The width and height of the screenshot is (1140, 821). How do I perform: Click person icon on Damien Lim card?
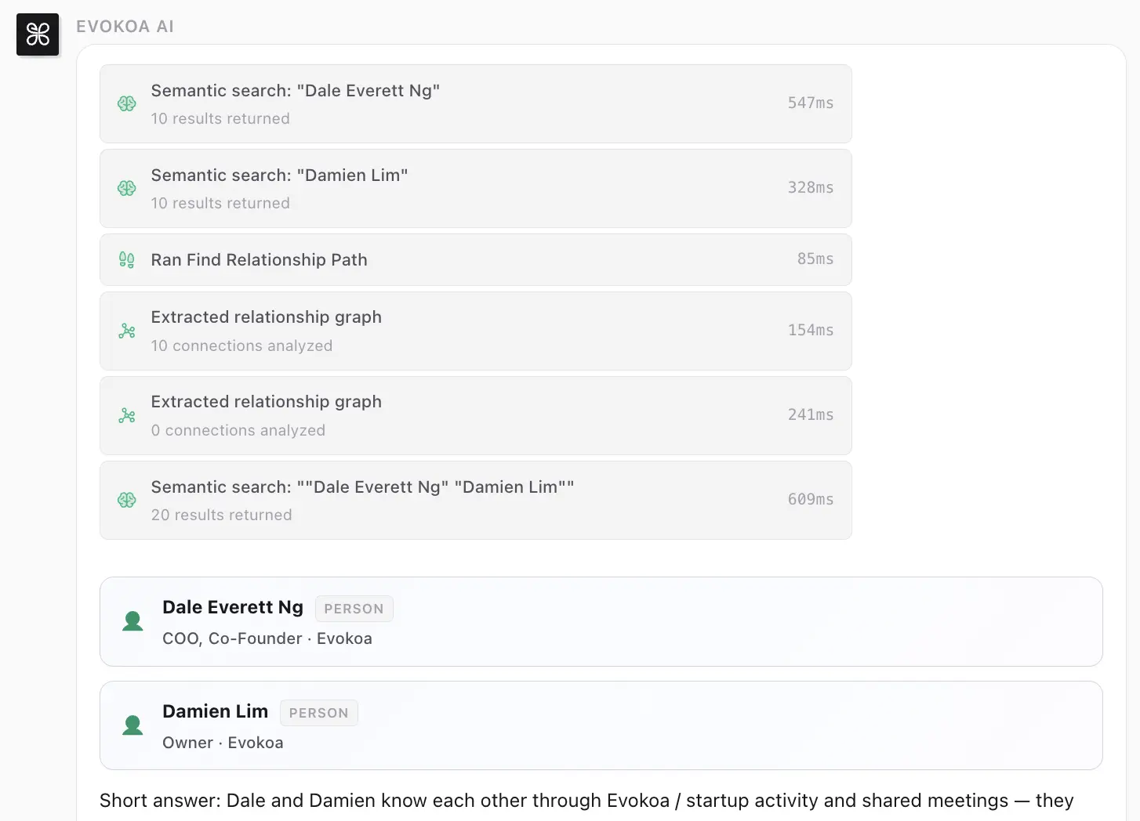(133, 725)
